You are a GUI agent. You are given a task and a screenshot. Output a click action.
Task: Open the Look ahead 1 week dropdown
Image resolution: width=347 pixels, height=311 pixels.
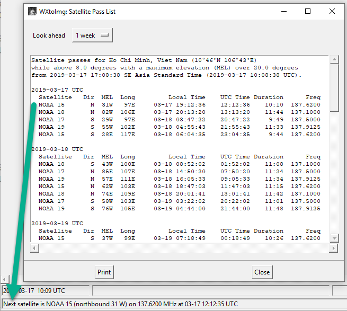92,35
